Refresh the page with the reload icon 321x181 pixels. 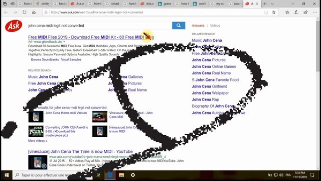click(x=25, y=12)
